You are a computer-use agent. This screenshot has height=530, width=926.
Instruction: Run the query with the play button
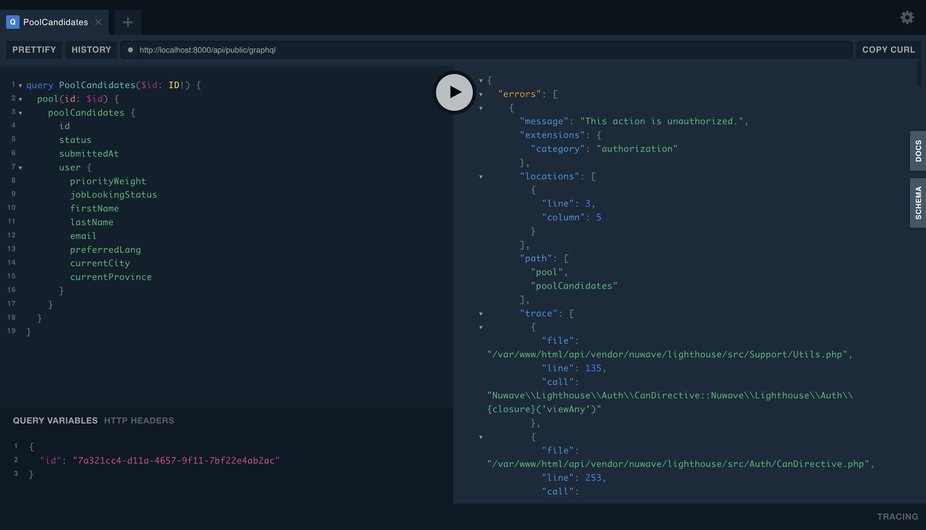coord(454,92)
